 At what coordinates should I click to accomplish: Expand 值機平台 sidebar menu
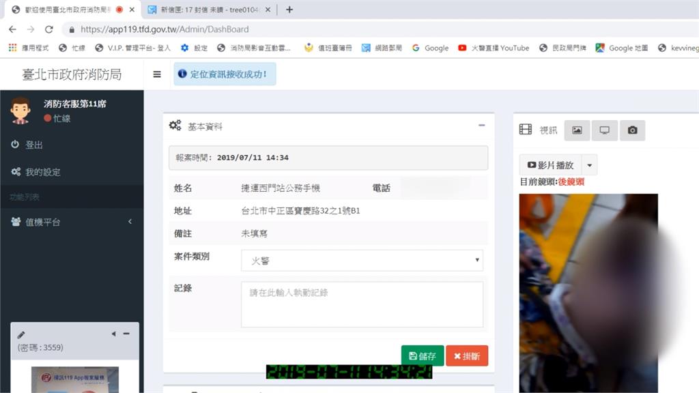click(72, 222)
